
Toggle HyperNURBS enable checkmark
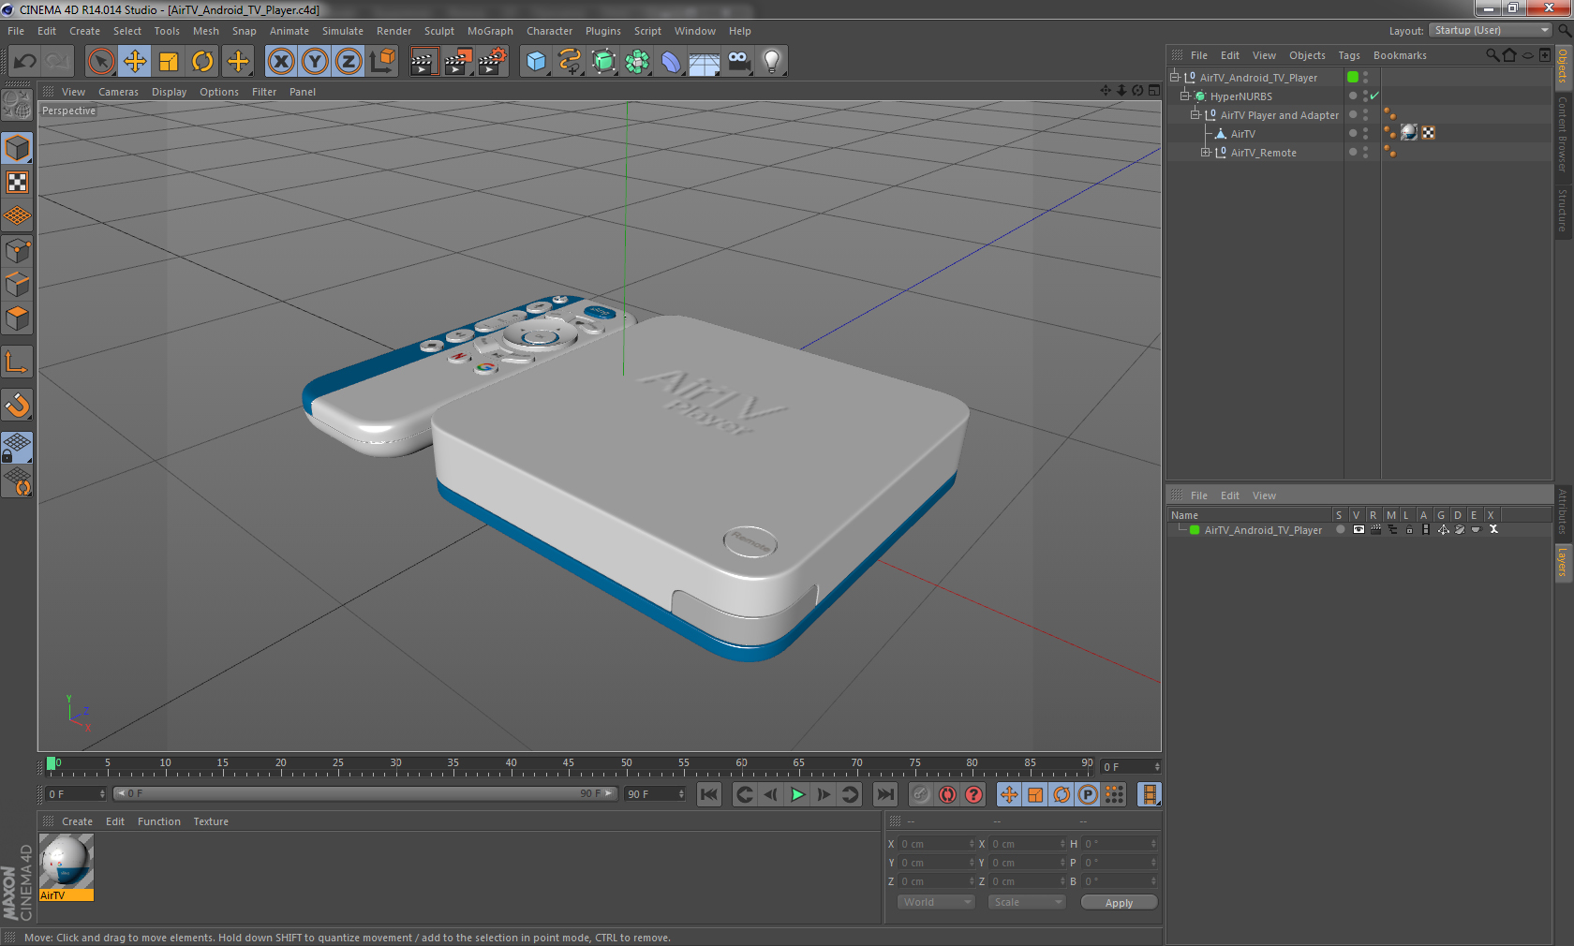[x=1374, y=96]
